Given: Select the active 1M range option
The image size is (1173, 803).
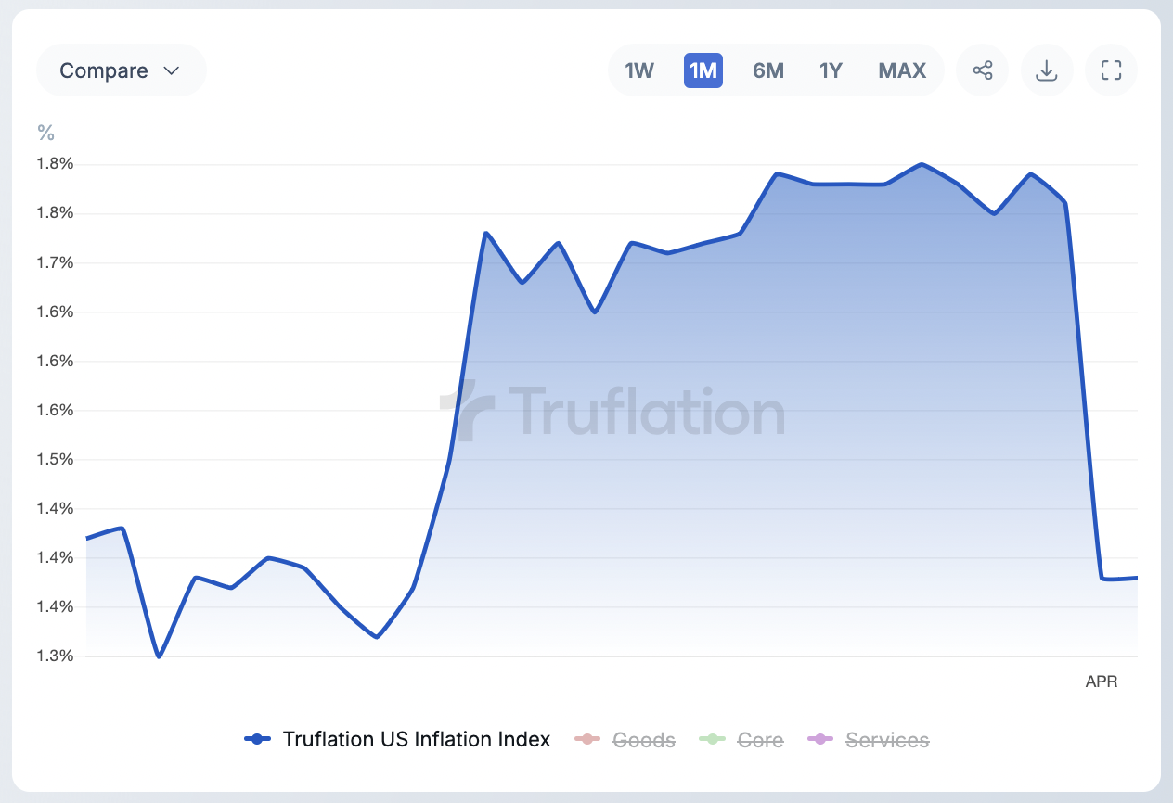Looking at the screenshot, I should [703, 70].
